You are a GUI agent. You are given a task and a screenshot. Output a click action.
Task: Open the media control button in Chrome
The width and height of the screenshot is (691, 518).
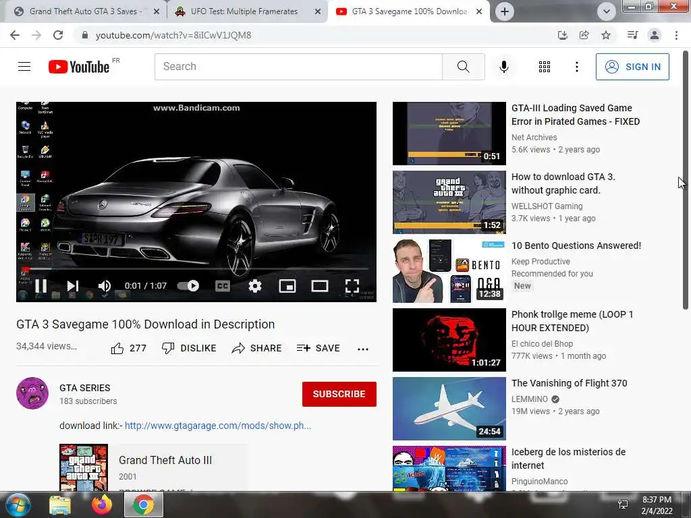632,35
